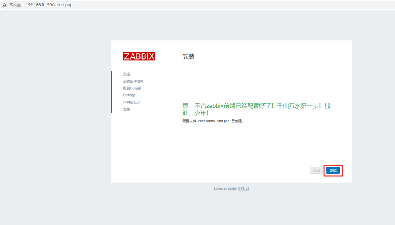Click the conf/zabbix.conf.php 已创建 text line
Screen dimensions: 395x225
click(213, 121)
